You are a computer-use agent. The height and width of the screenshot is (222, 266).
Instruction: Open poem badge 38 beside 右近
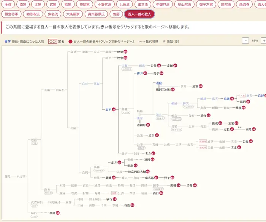click(x=132, y=205)
